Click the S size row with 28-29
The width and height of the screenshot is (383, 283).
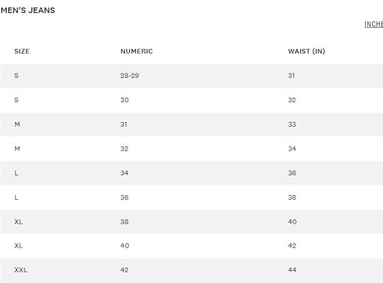pos(191,76)
